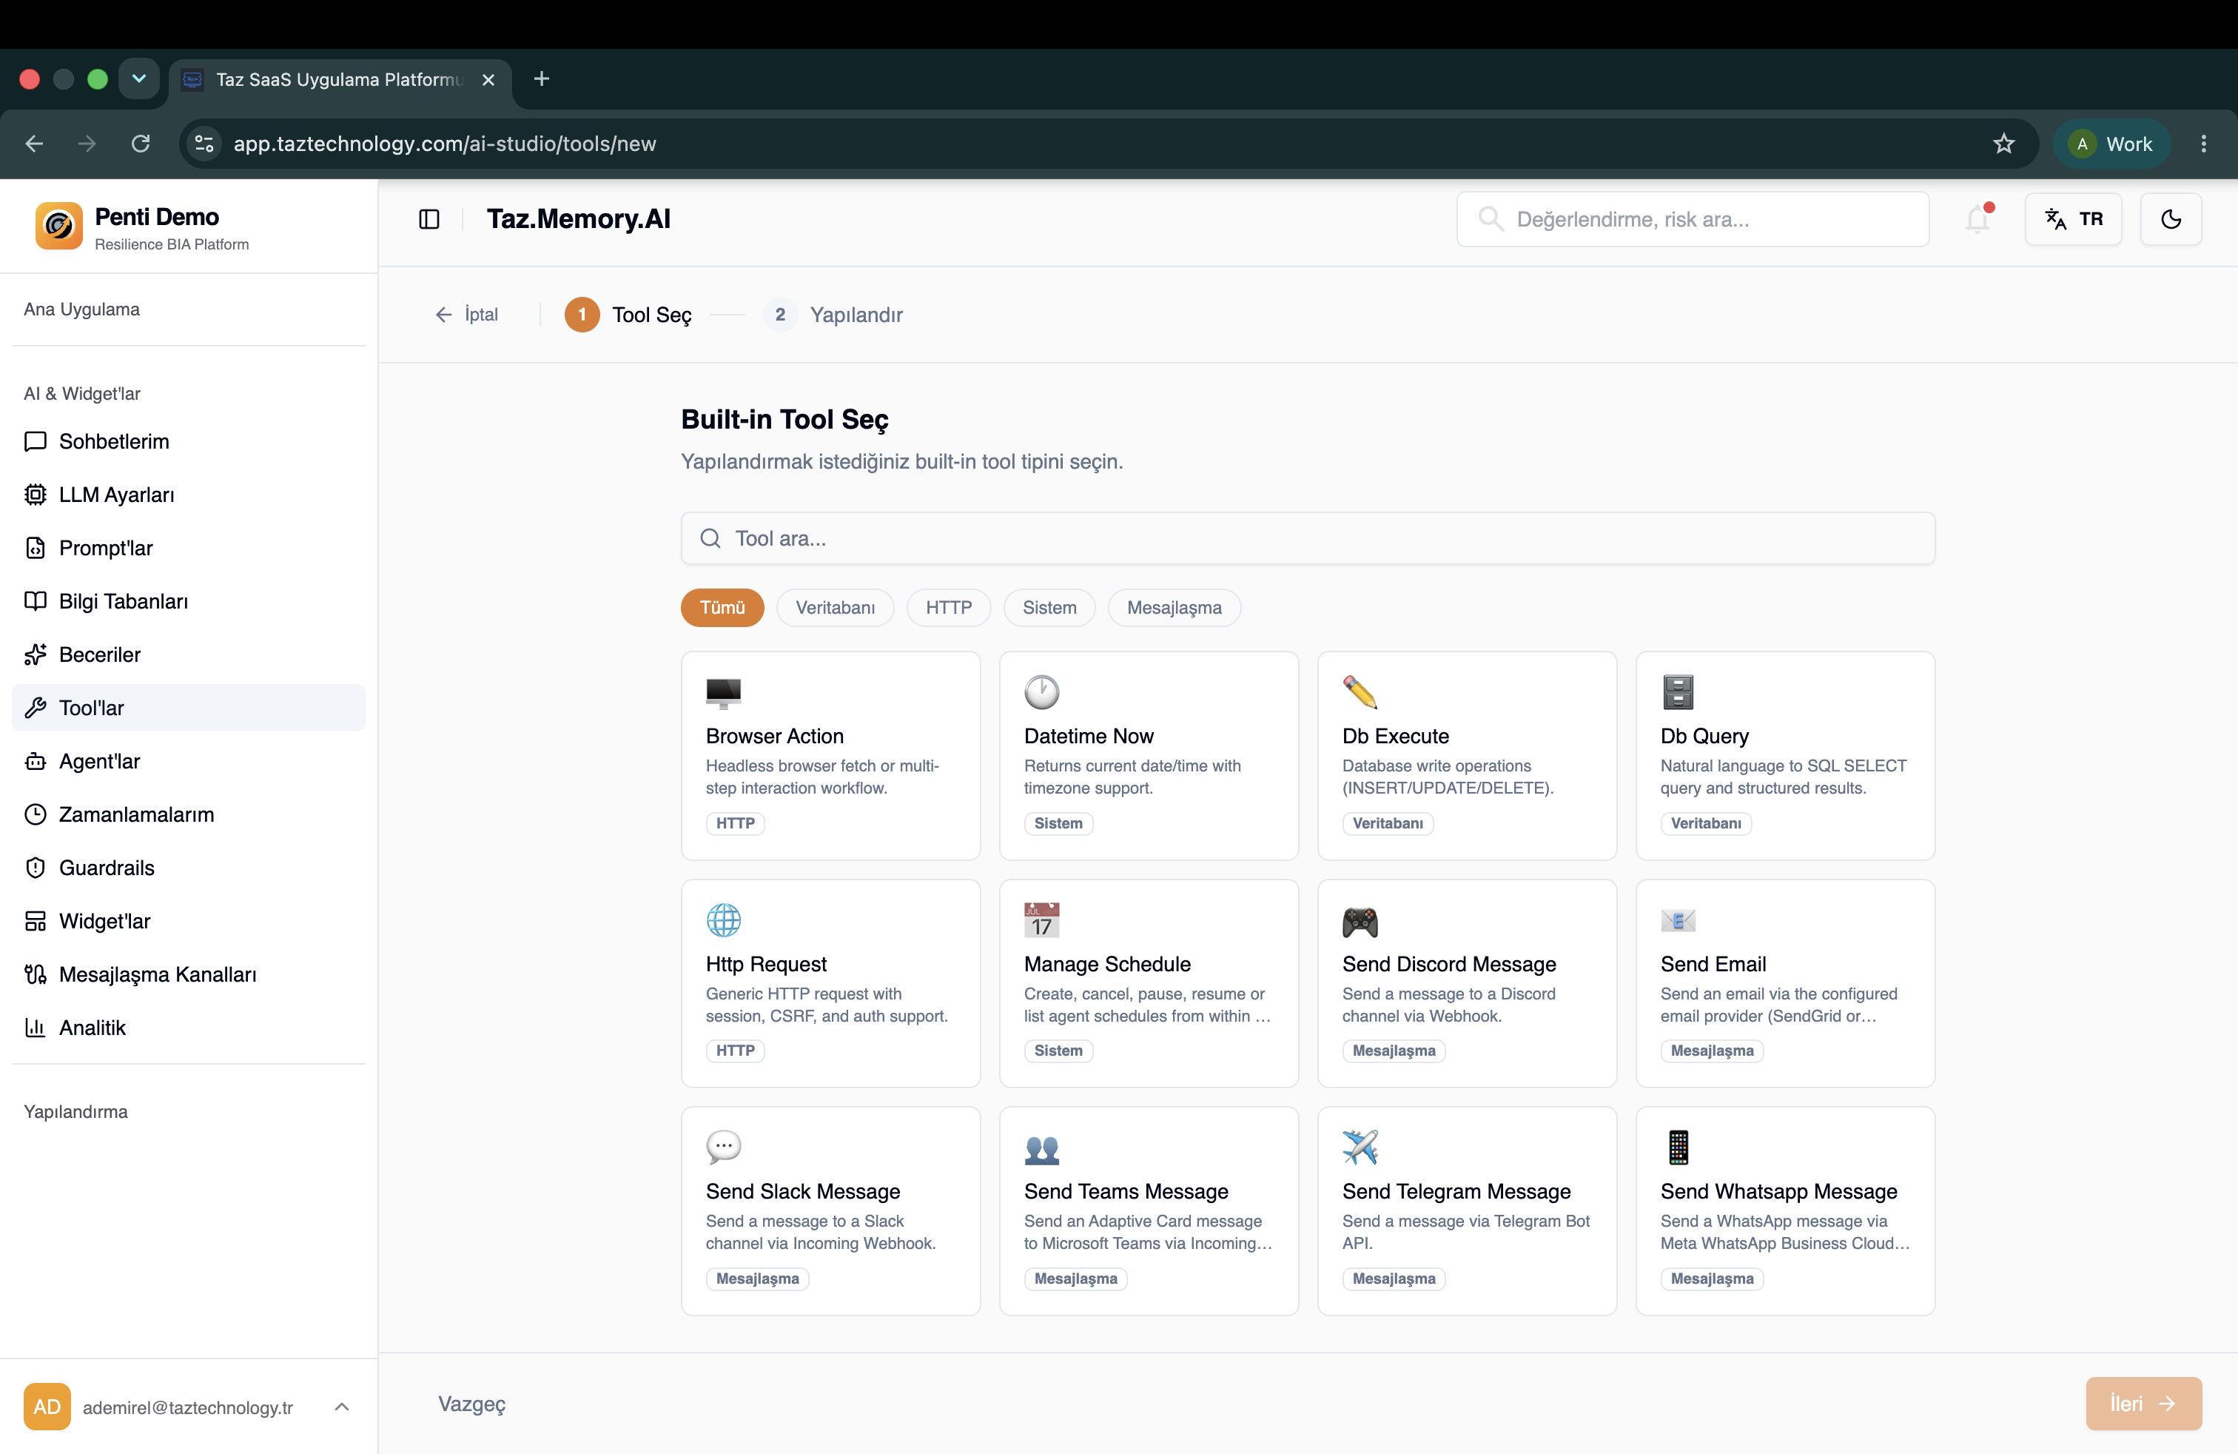Open Beceriler in the sidebar
The width and height of the screenshot is (2238, 1454).
coord(188,654)
